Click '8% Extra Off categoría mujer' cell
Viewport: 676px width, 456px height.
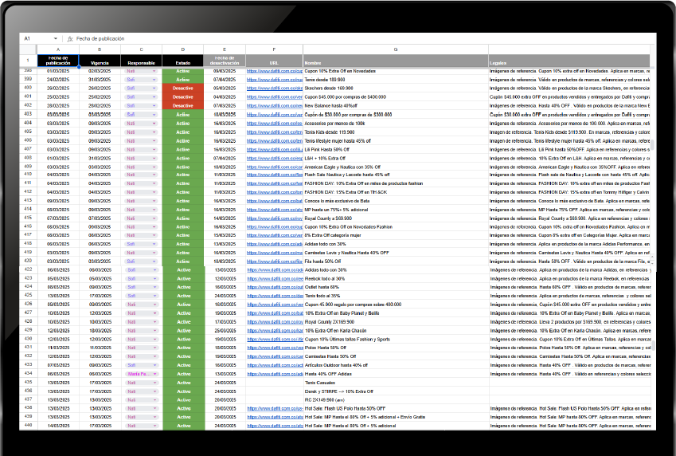[x=396, y=235]
